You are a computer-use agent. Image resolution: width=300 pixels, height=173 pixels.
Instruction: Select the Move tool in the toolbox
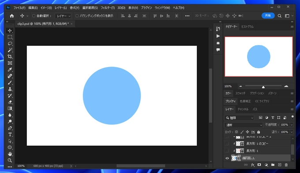[10, 30]
